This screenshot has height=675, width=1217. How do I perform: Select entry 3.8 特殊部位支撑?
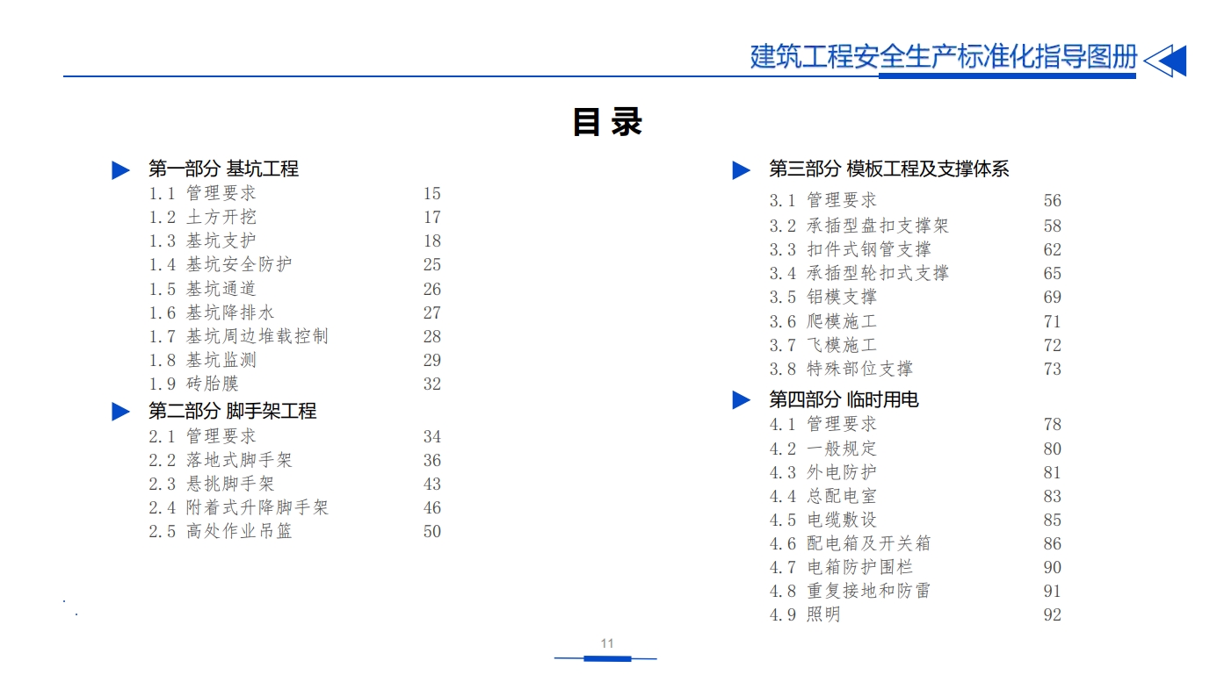tap(841, 369)
